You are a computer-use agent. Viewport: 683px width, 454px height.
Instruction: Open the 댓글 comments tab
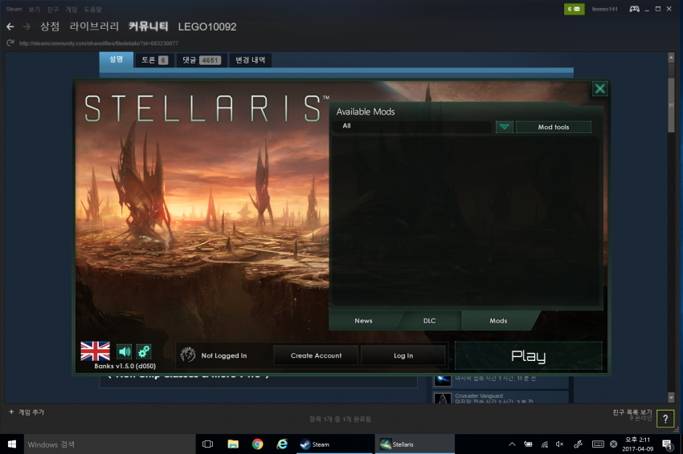coord(201,60)
